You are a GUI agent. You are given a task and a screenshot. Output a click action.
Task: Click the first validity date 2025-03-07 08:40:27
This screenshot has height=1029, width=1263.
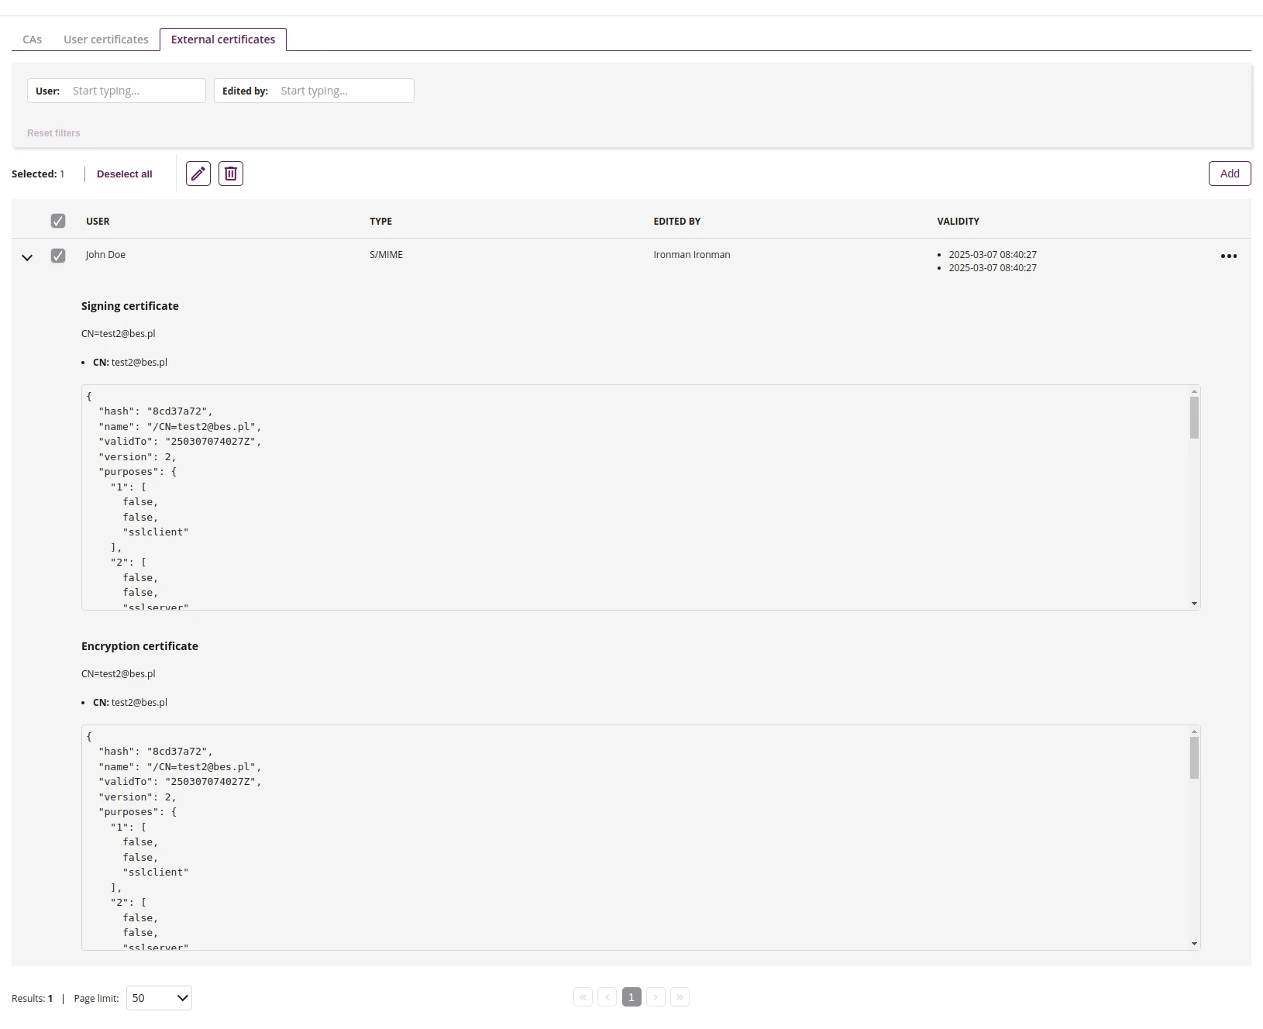click(993, 255)
